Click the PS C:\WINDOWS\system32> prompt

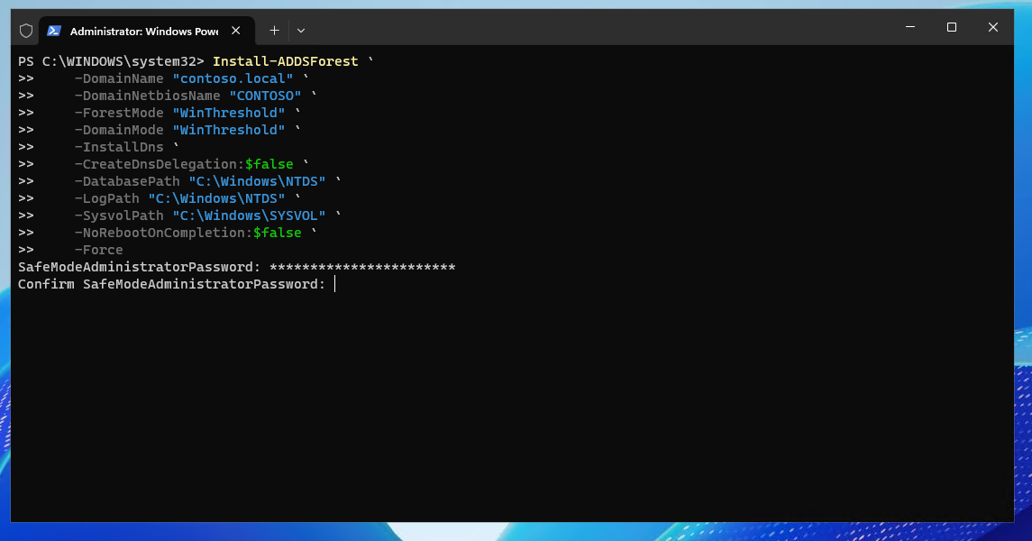coord(111,61)
